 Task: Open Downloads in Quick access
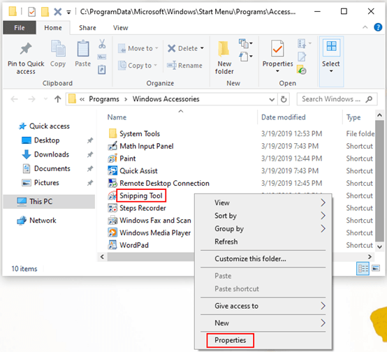(52, 154)
